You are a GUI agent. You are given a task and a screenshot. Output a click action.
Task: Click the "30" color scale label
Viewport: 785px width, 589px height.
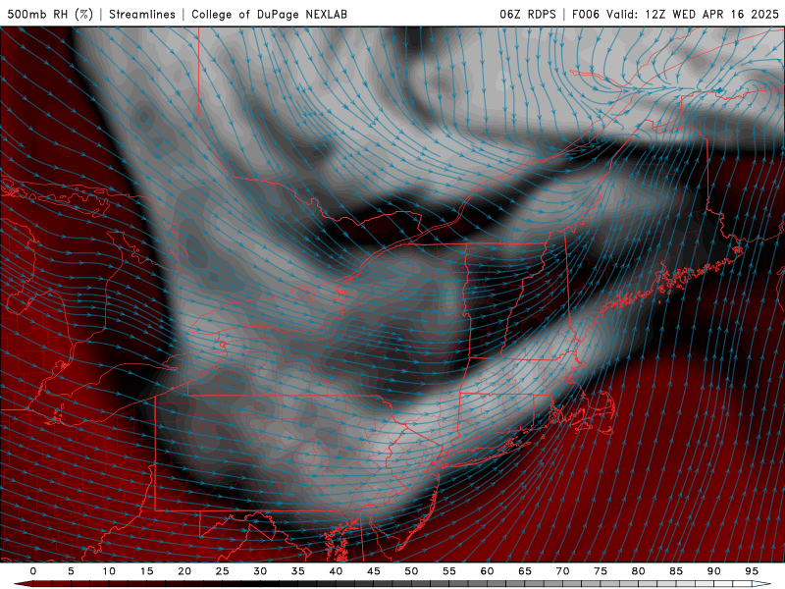click(x=260, y=571)
